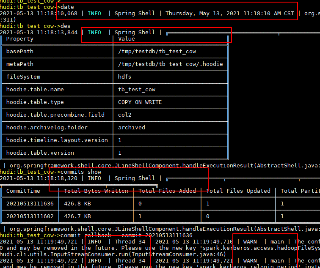The height and width of the screenshot is (268, 320).
Task: Click timestamp '2021-05-13 11:18:13,844'
Action: coord(39,33)
